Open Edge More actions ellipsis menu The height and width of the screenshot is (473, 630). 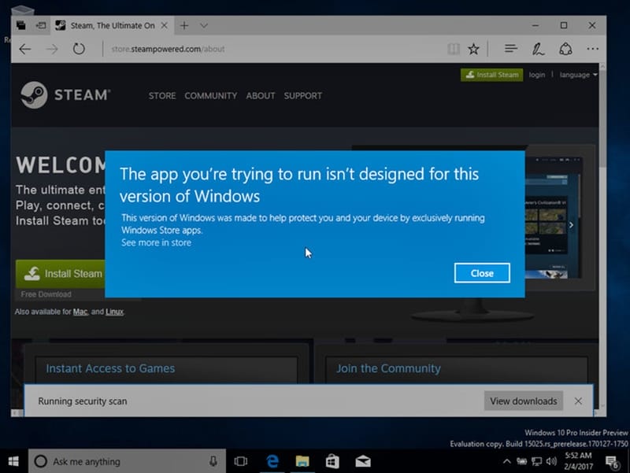[592, 49]
